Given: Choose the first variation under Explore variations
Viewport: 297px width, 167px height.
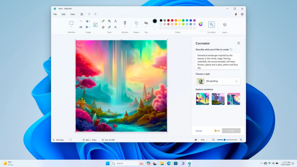Looking at the screenshot, I should tap(202, 99).
